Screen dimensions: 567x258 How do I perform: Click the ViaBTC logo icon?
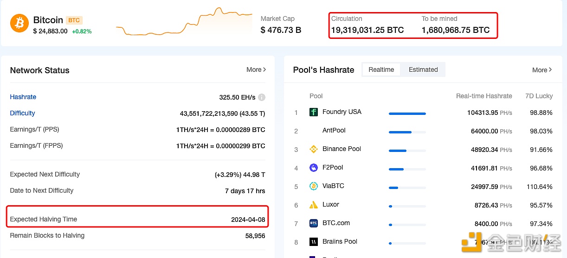(x=314, y=186)
